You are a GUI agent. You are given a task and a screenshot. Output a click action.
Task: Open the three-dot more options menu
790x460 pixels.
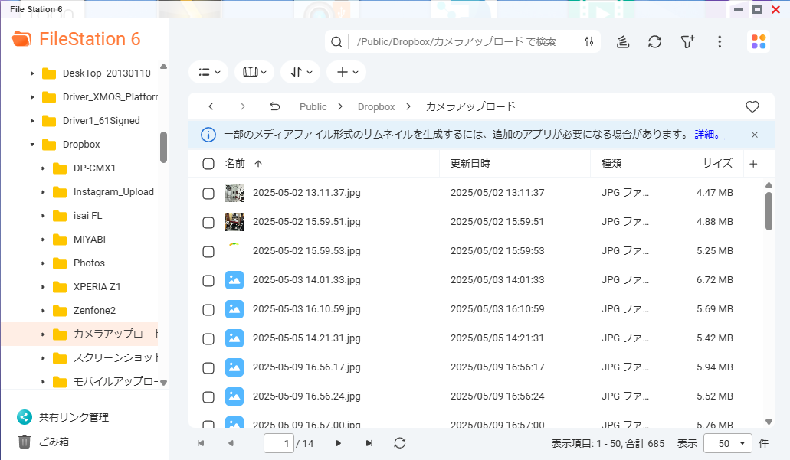(x=719, y=42)
